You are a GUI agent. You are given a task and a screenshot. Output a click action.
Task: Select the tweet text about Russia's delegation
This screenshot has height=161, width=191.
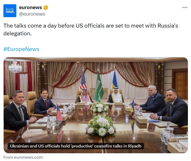[x=91, y=30]
